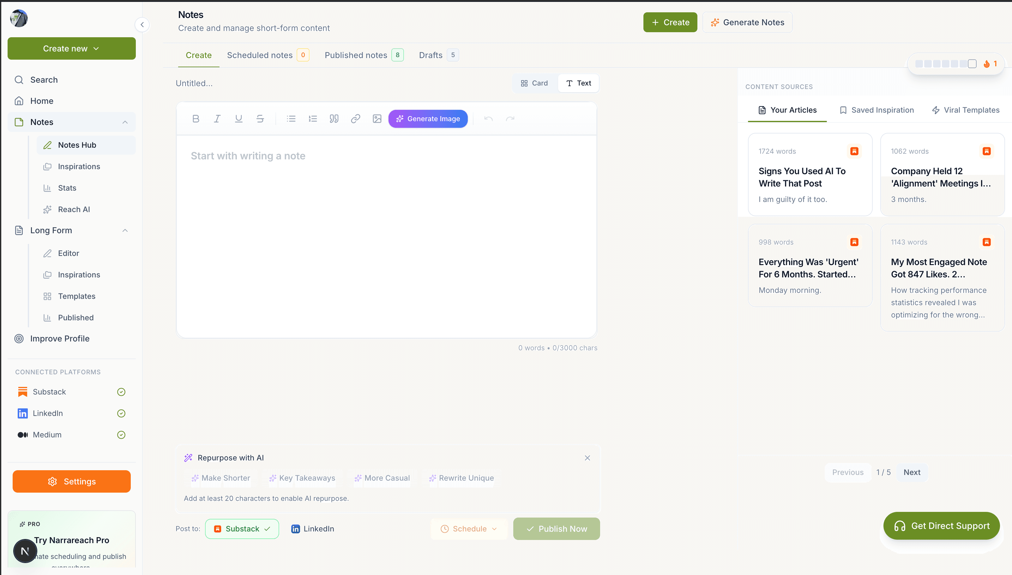Open Stats under Notes

click(86, 188)
